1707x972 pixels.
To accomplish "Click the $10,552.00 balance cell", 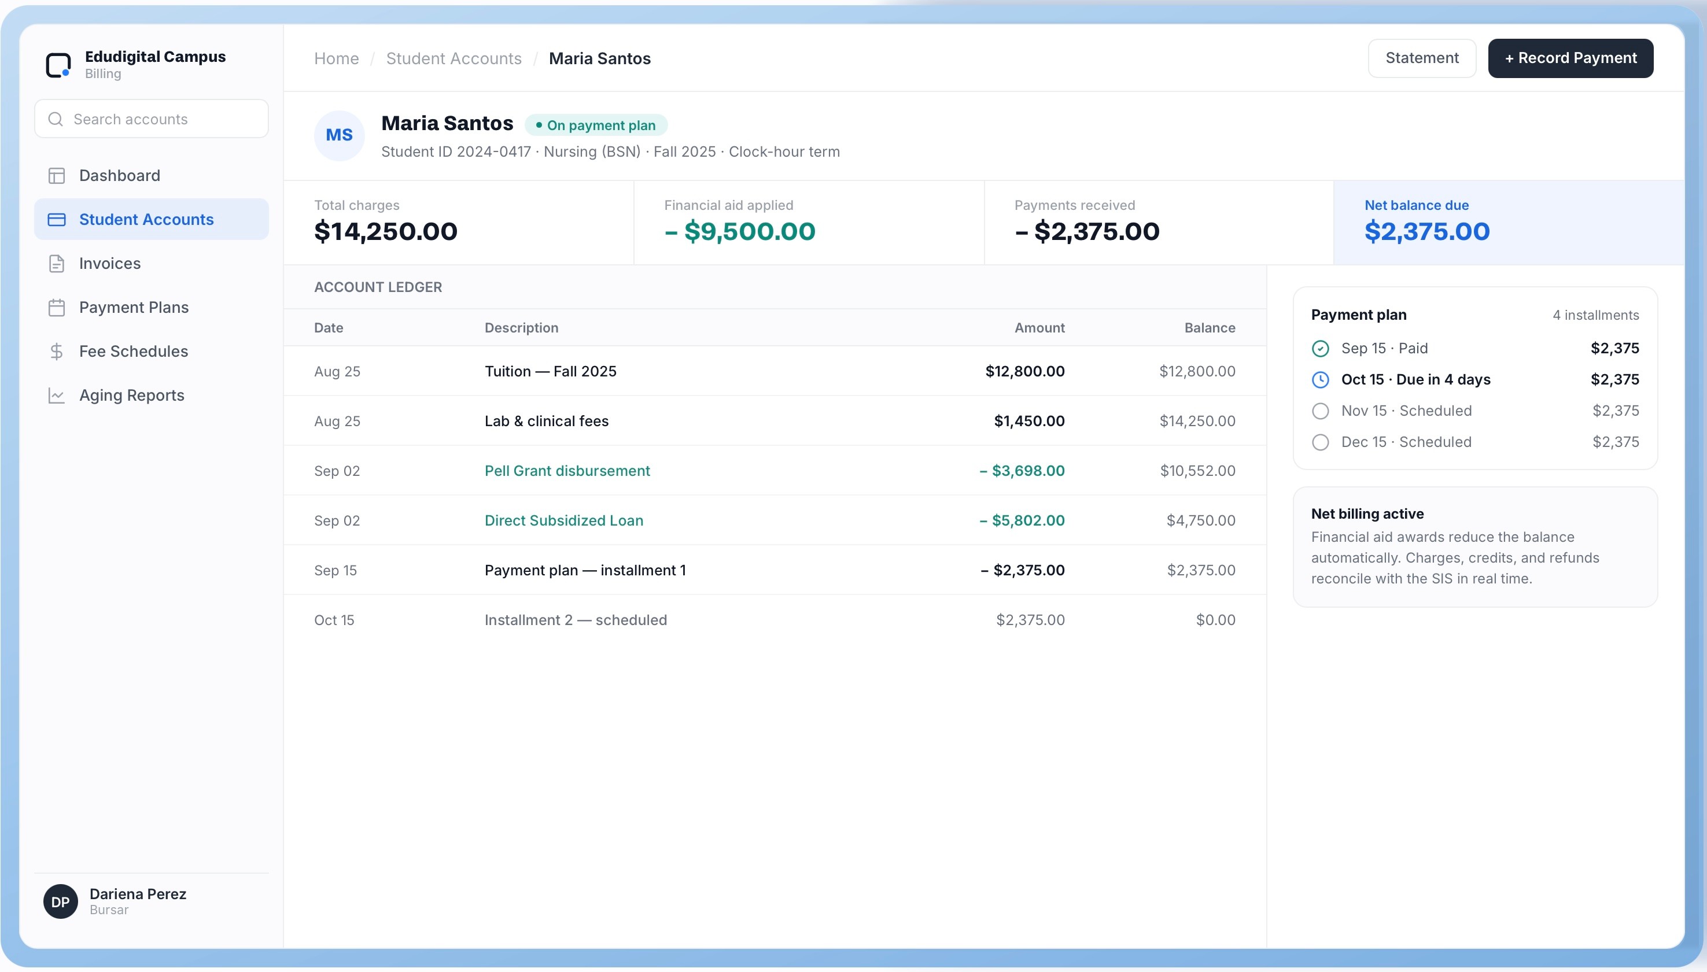I will tap(1197, 471).
